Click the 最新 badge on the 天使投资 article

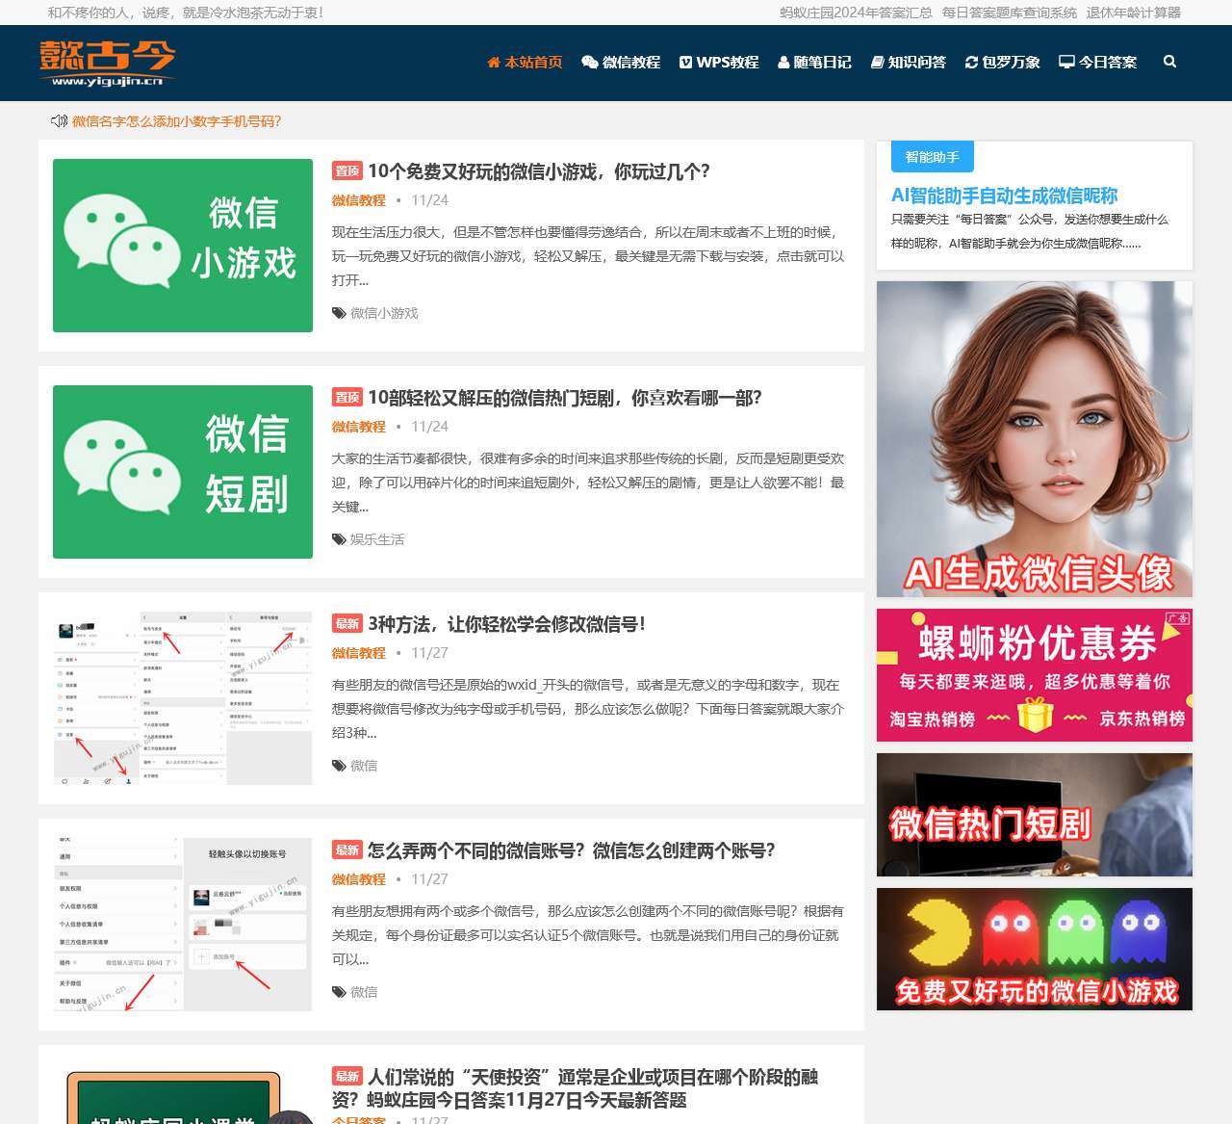[347, 1077]
